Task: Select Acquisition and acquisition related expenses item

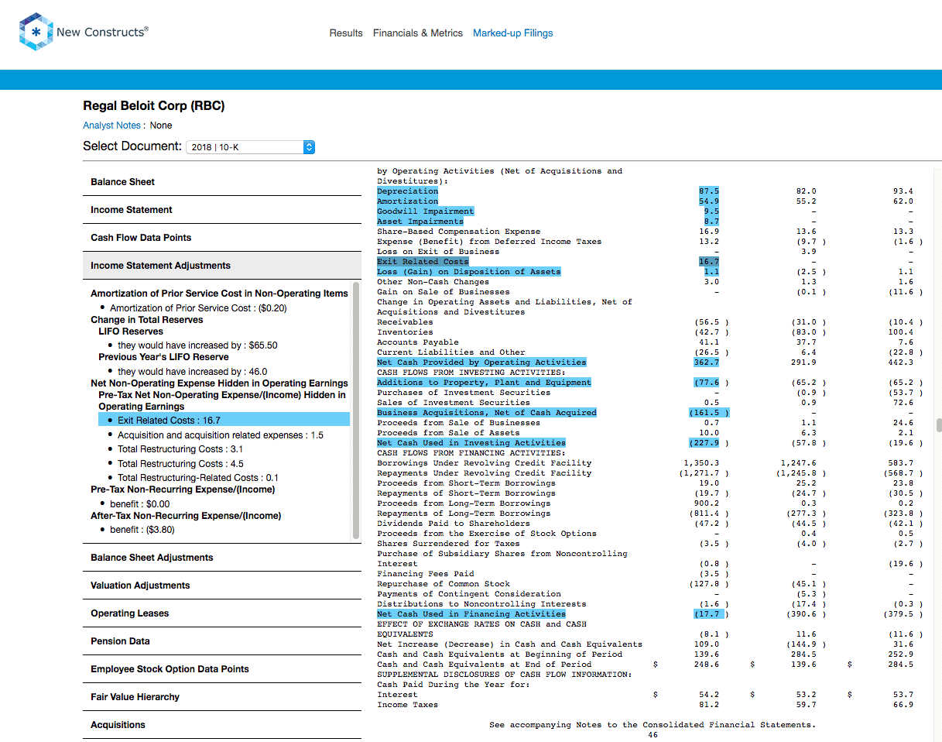Action: point(221,435)
